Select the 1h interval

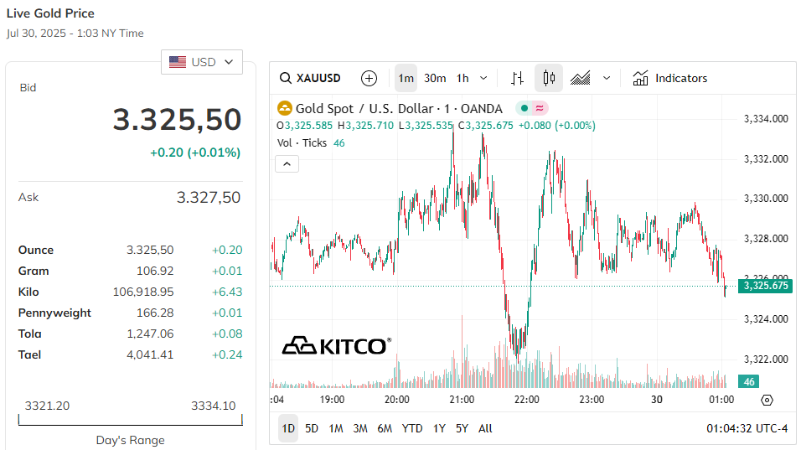pyautogui.click(x=463, y=78)
